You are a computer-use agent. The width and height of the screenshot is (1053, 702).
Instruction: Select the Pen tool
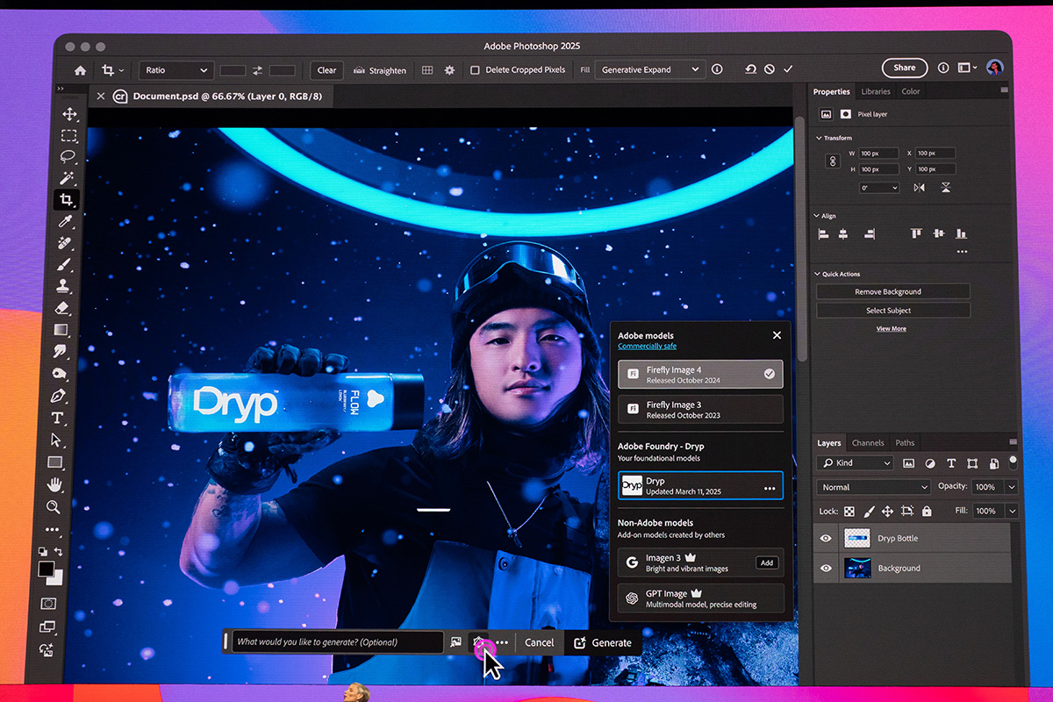coord(59,396)
